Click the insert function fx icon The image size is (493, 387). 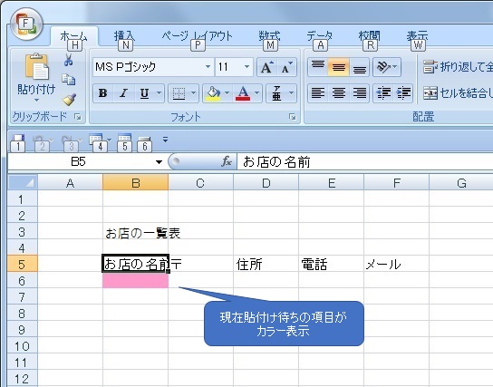(227, 161)
